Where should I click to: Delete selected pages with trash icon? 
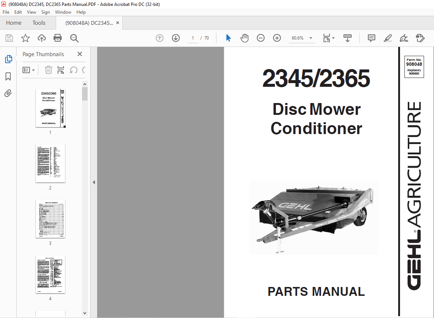coord(48,70)
